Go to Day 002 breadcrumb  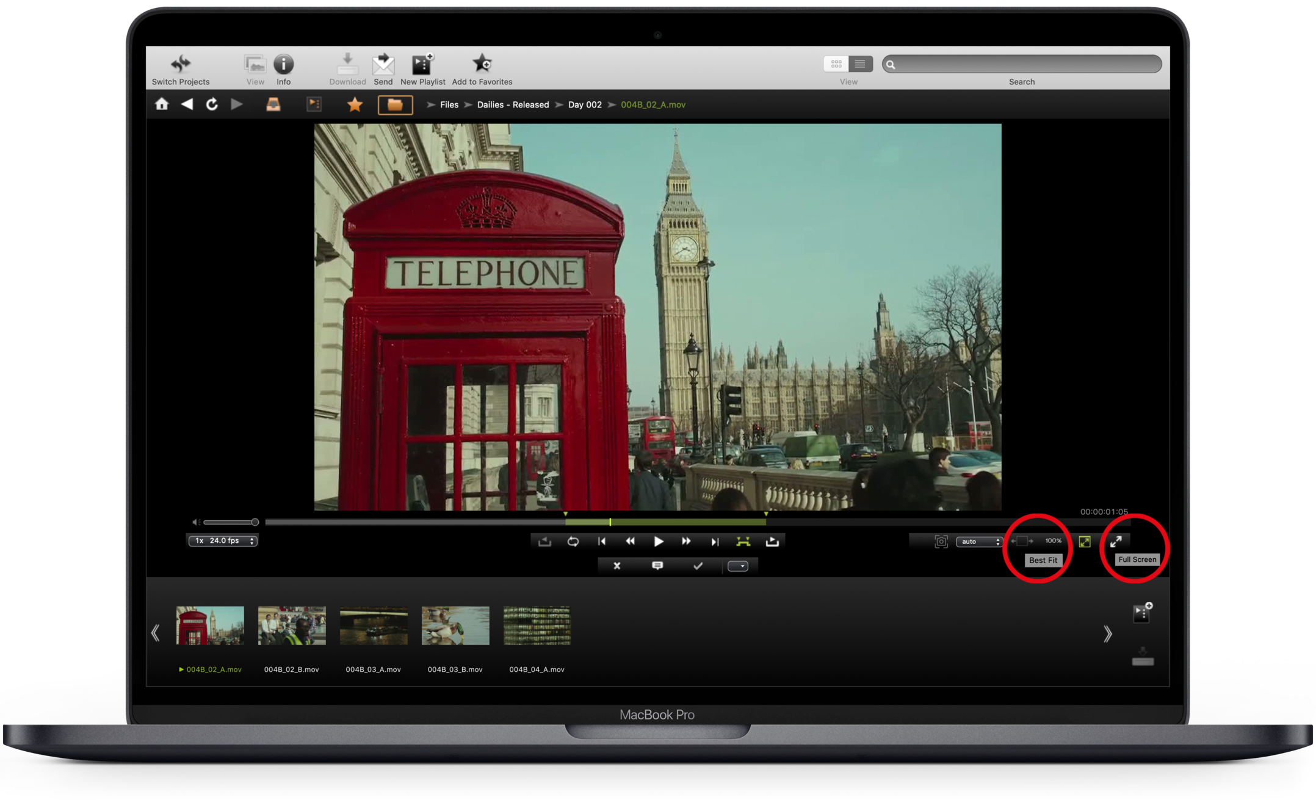(x=584, y=104)
